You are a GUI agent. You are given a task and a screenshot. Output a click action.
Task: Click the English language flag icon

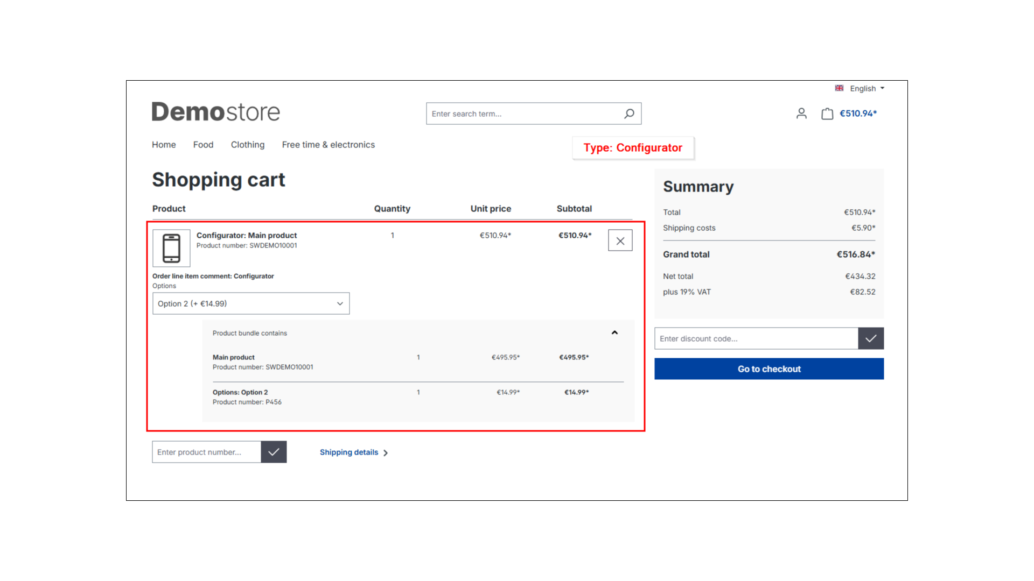[840, 88]
